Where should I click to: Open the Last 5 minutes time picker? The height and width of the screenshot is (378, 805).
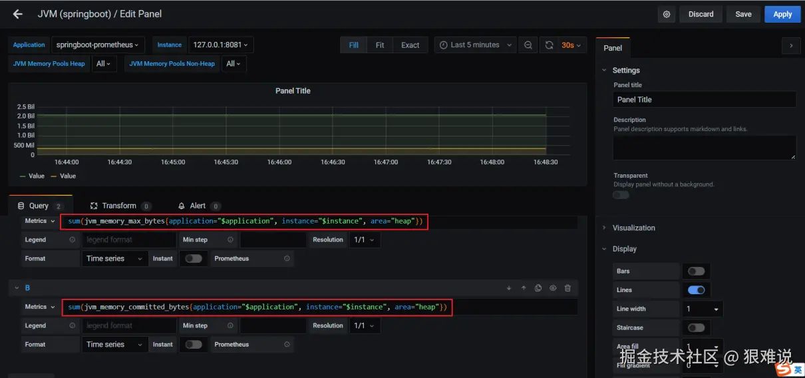tap(476, 45)
